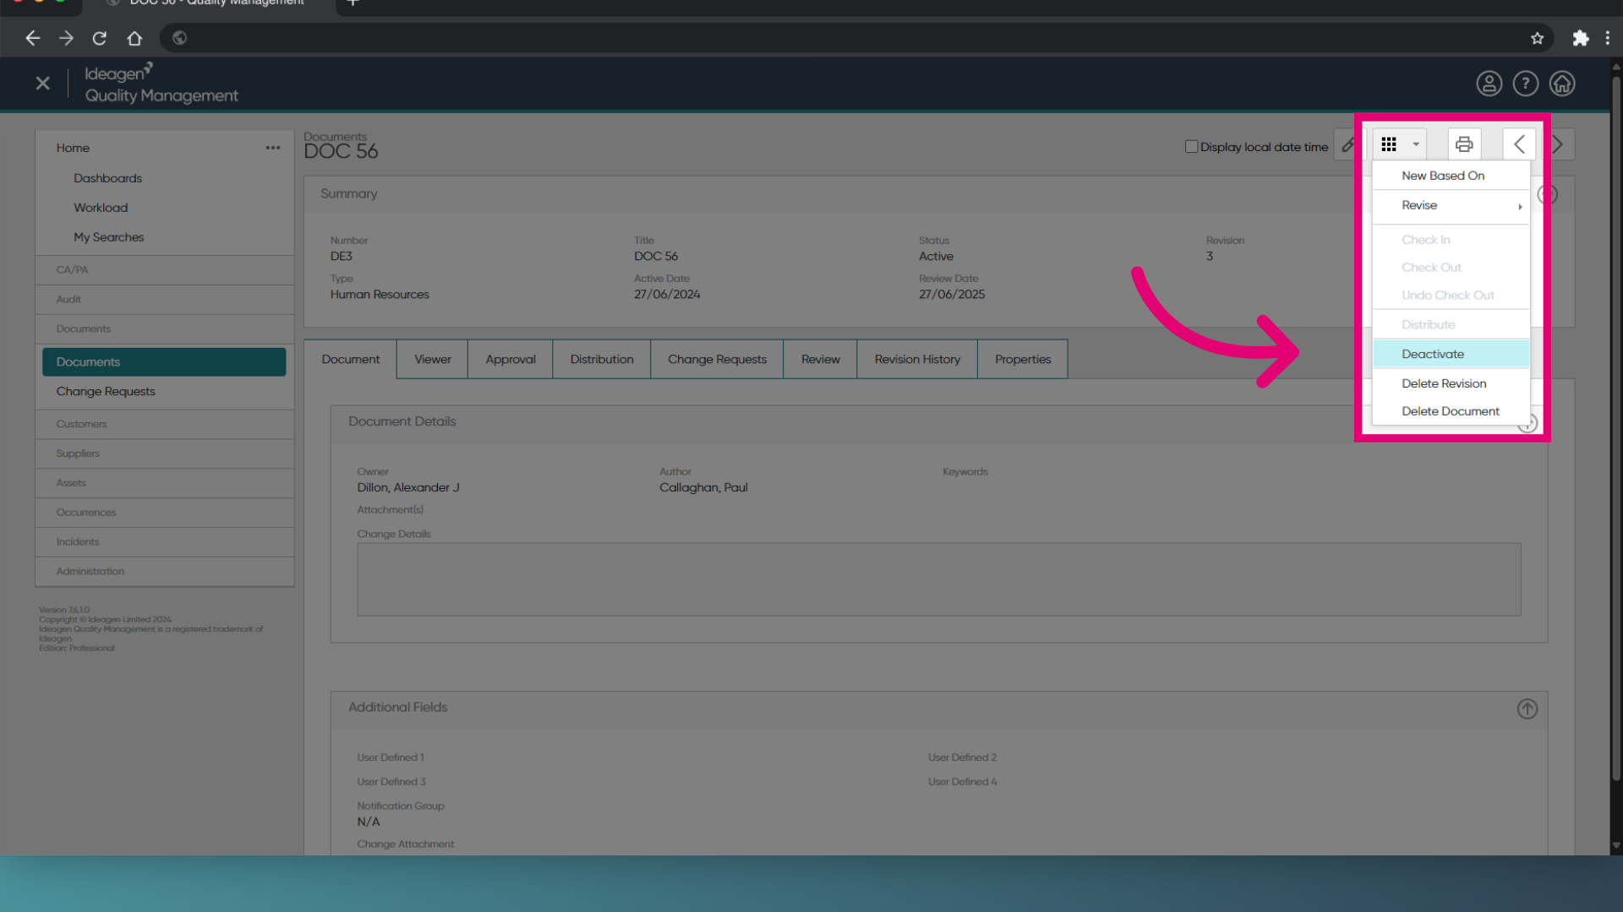Viewport: 1623px width, 912px height.
Task: Click the Ideagen home icon in the header
Action: coord(1561,84)
